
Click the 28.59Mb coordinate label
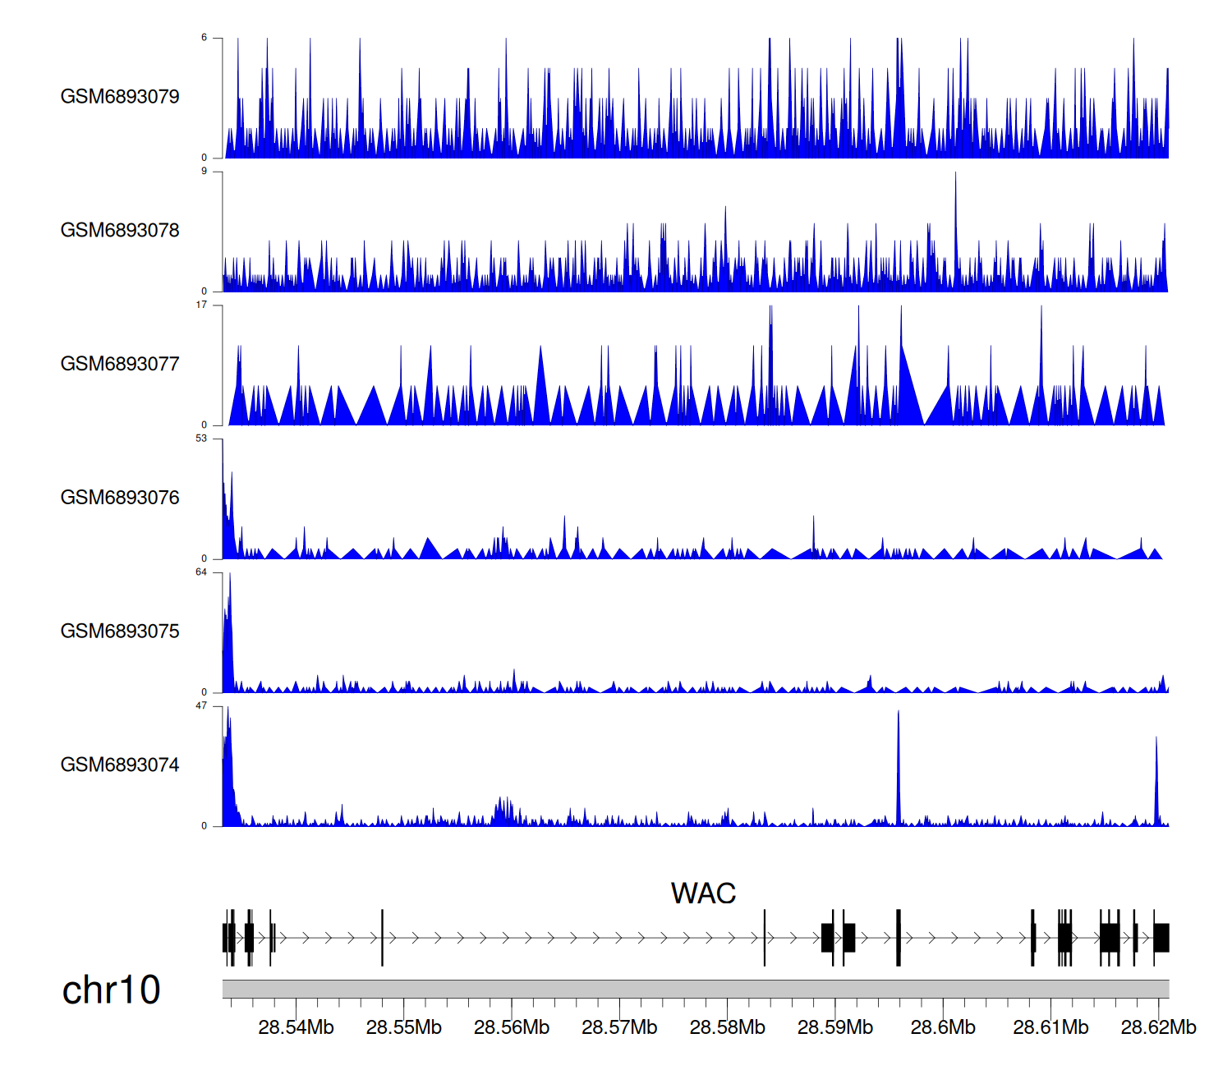click(835, 1027)
